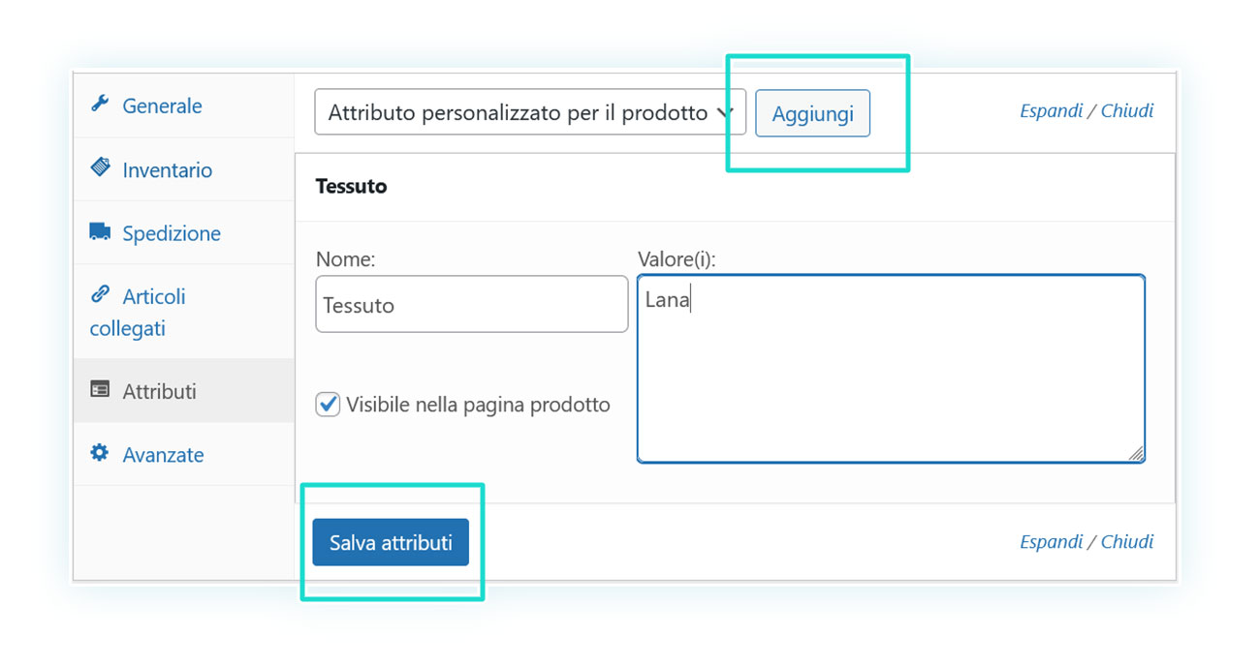Viewport: 1260px width, 666px height.
Task: Focus the Nome field containing Tessuto
Action: (x=472, y=304)
